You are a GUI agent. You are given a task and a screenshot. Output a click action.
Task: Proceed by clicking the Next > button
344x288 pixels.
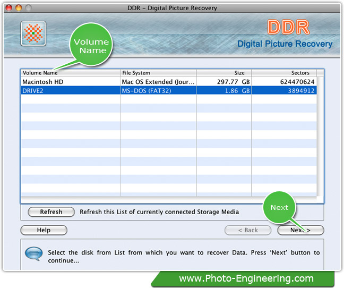[300, 230]
